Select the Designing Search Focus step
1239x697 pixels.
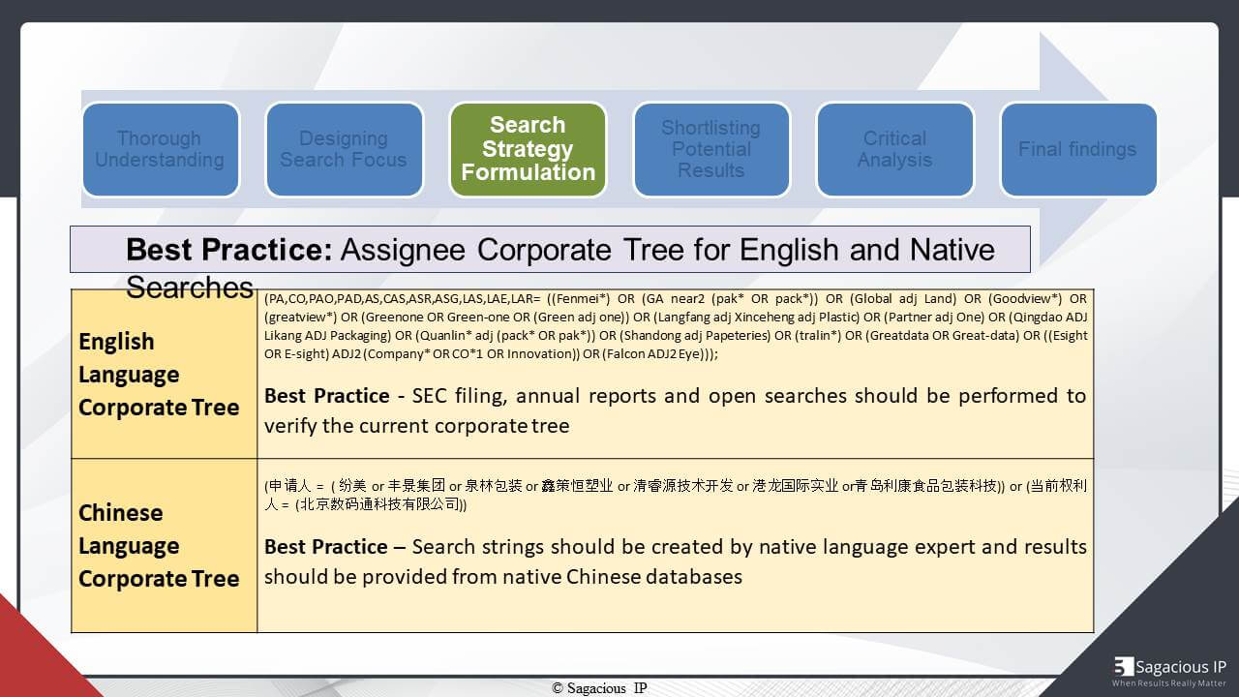(344, 149)
